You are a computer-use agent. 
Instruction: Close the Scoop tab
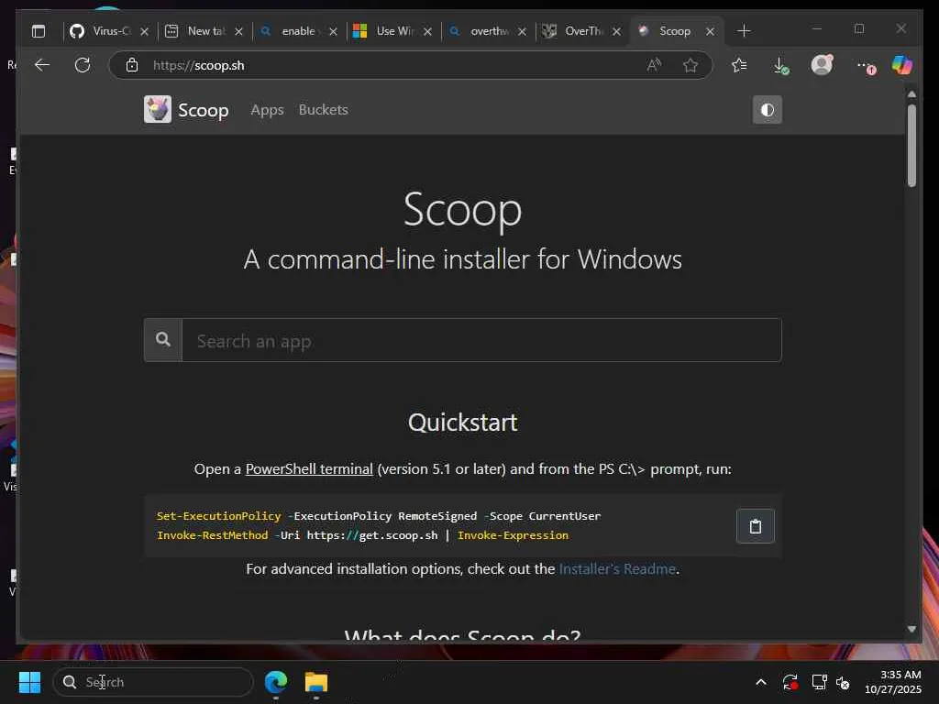(711, 32)
